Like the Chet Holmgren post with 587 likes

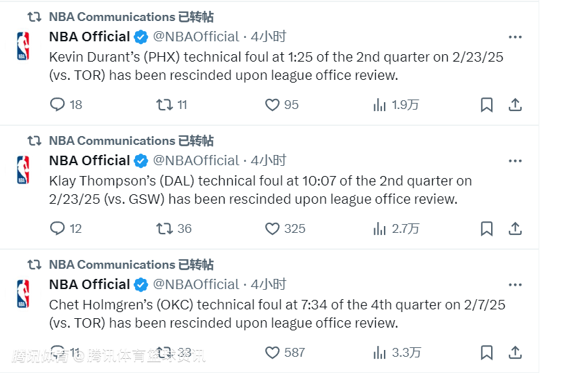point(272,353)
